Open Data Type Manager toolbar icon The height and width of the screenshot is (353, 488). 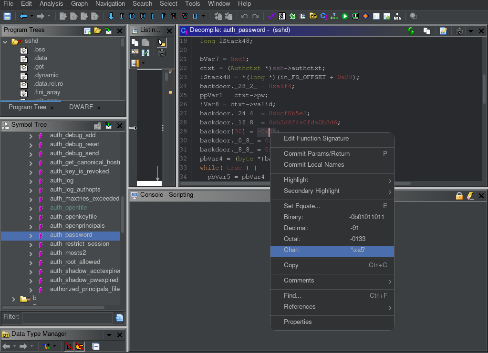313,16
